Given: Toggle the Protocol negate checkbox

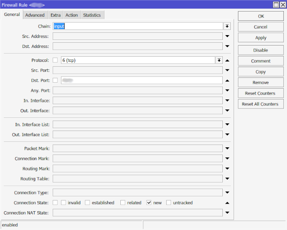Looking at the screenshot, I should [55, 60].
